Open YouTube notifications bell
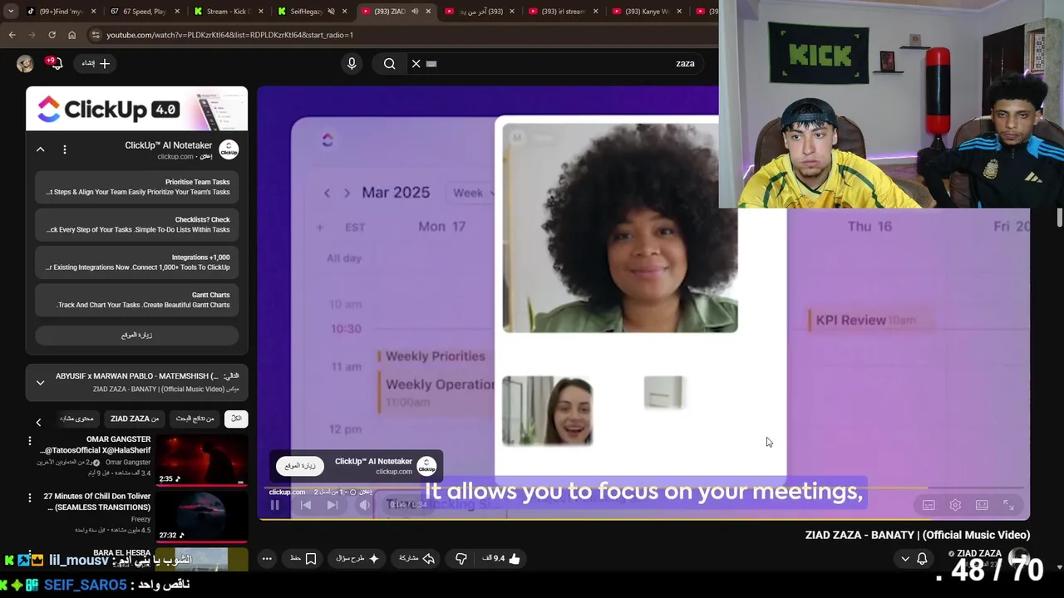Viewport: 1064px width, 598px height. 57,64
